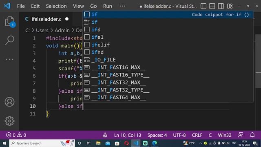Click the editor minimap scrollbar
This screenshot has height=147, width=261.
[x=258, y=62]
